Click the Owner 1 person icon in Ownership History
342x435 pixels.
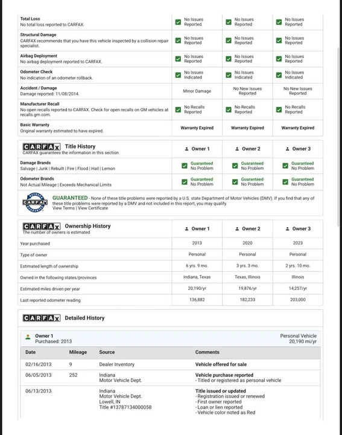coord(186,229)
